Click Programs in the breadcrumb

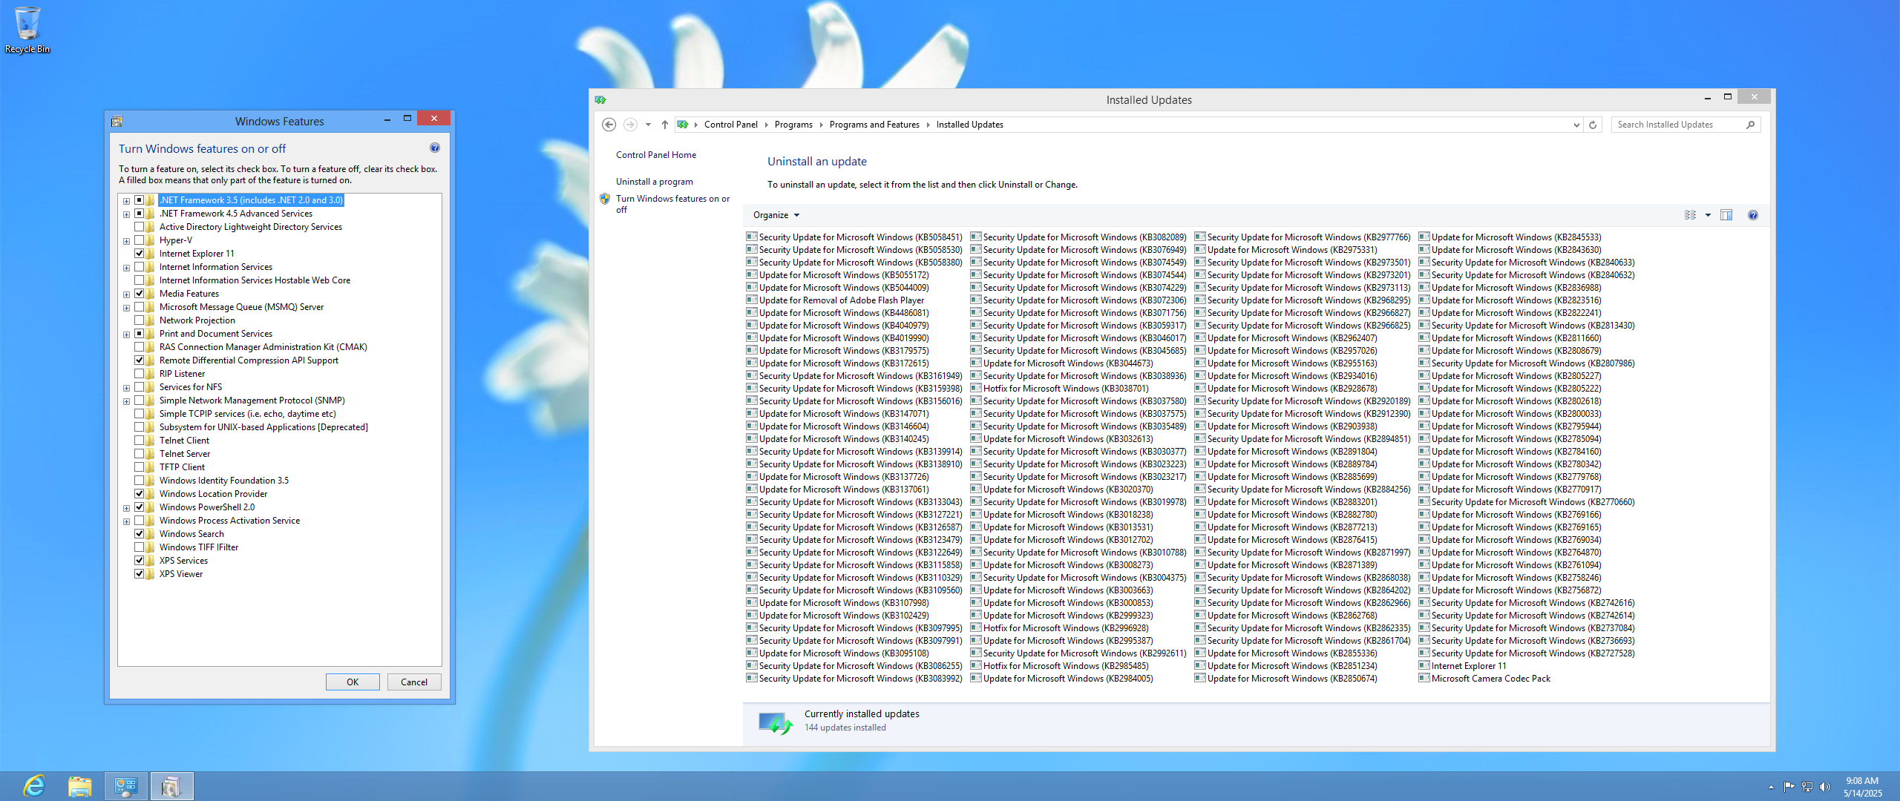793,125
